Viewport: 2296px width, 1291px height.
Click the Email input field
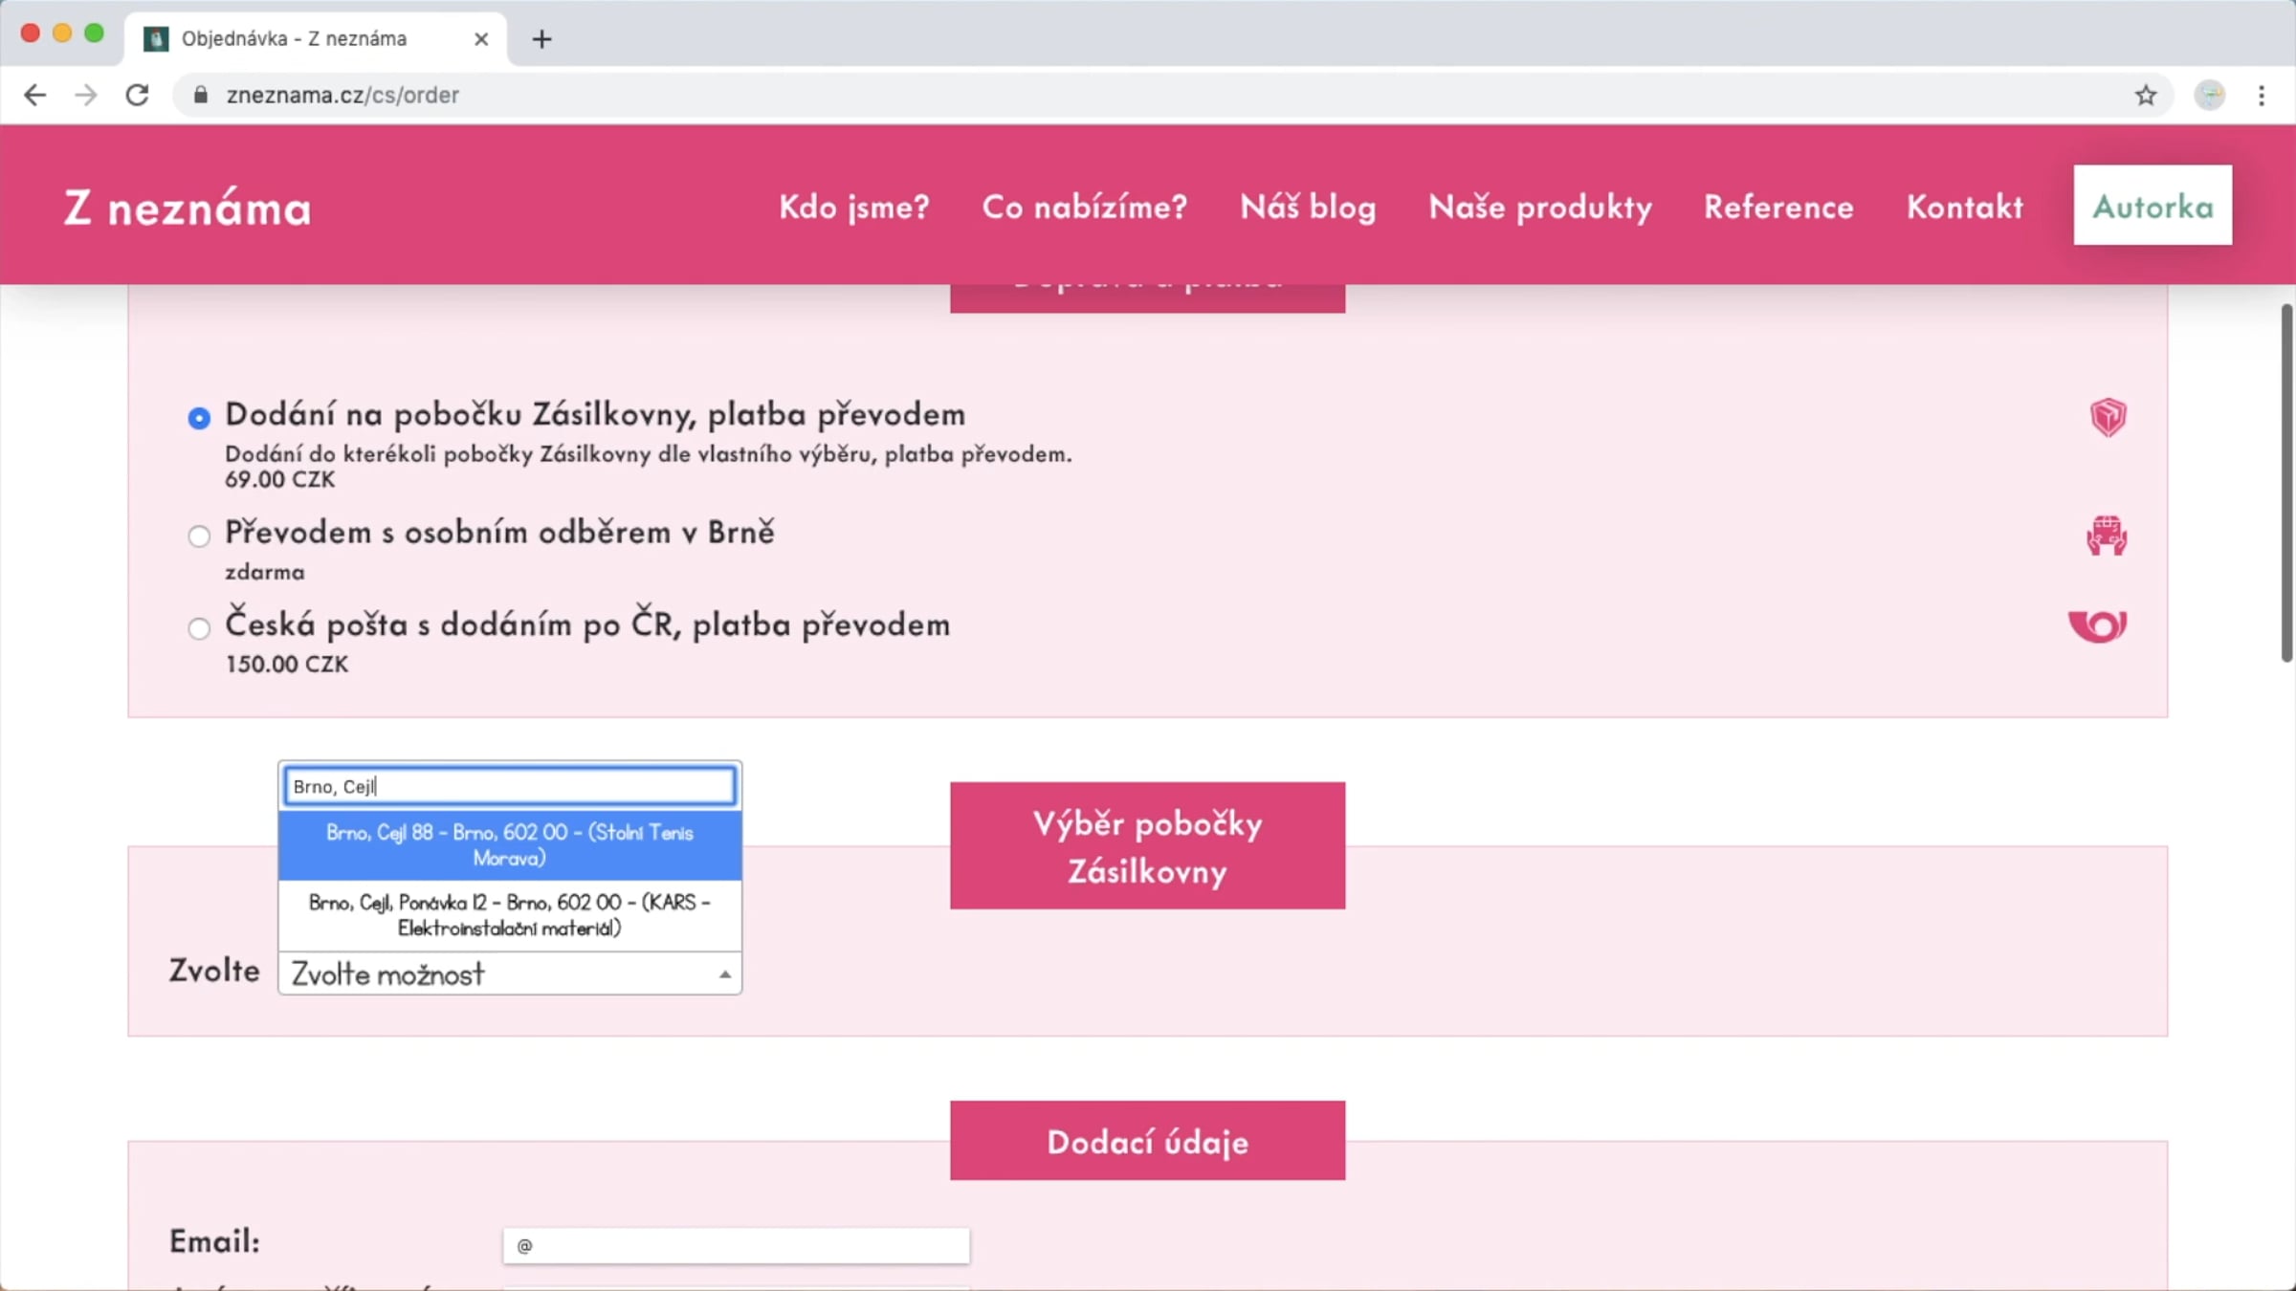pos(736,1245)
